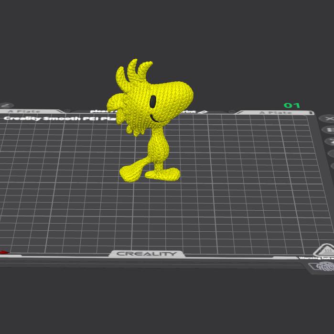Click the green 01 plate number

coord(292,105)
